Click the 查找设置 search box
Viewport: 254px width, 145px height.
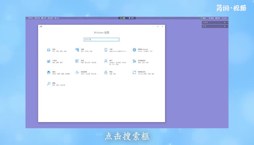(101, 40)
